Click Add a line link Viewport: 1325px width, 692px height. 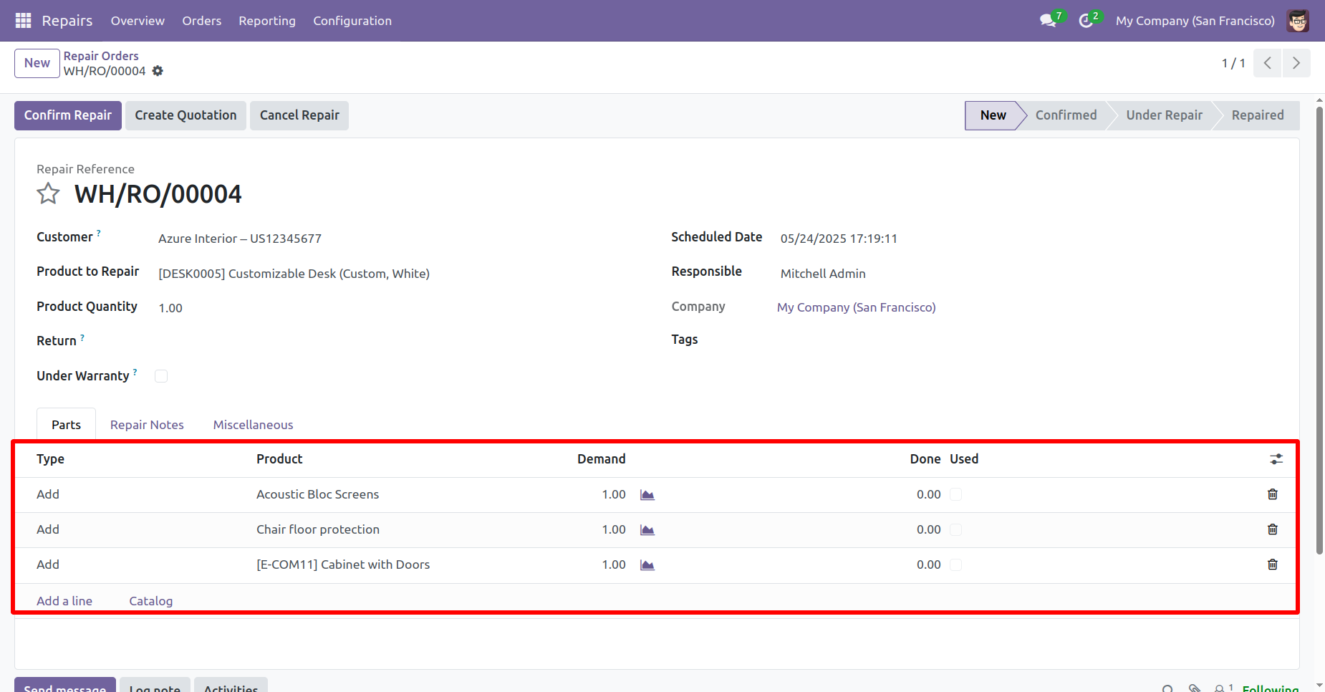[64, 601]
